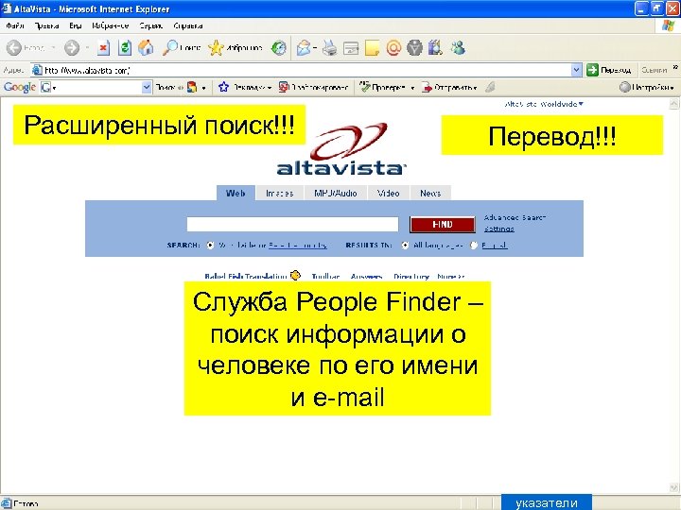
Task: Click the Answers link
Action: pyautogui.click(x=367, y=276)
